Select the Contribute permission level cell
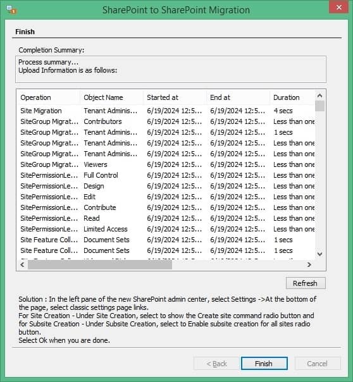The image size is (353, 382). click(x=100, y=207)
